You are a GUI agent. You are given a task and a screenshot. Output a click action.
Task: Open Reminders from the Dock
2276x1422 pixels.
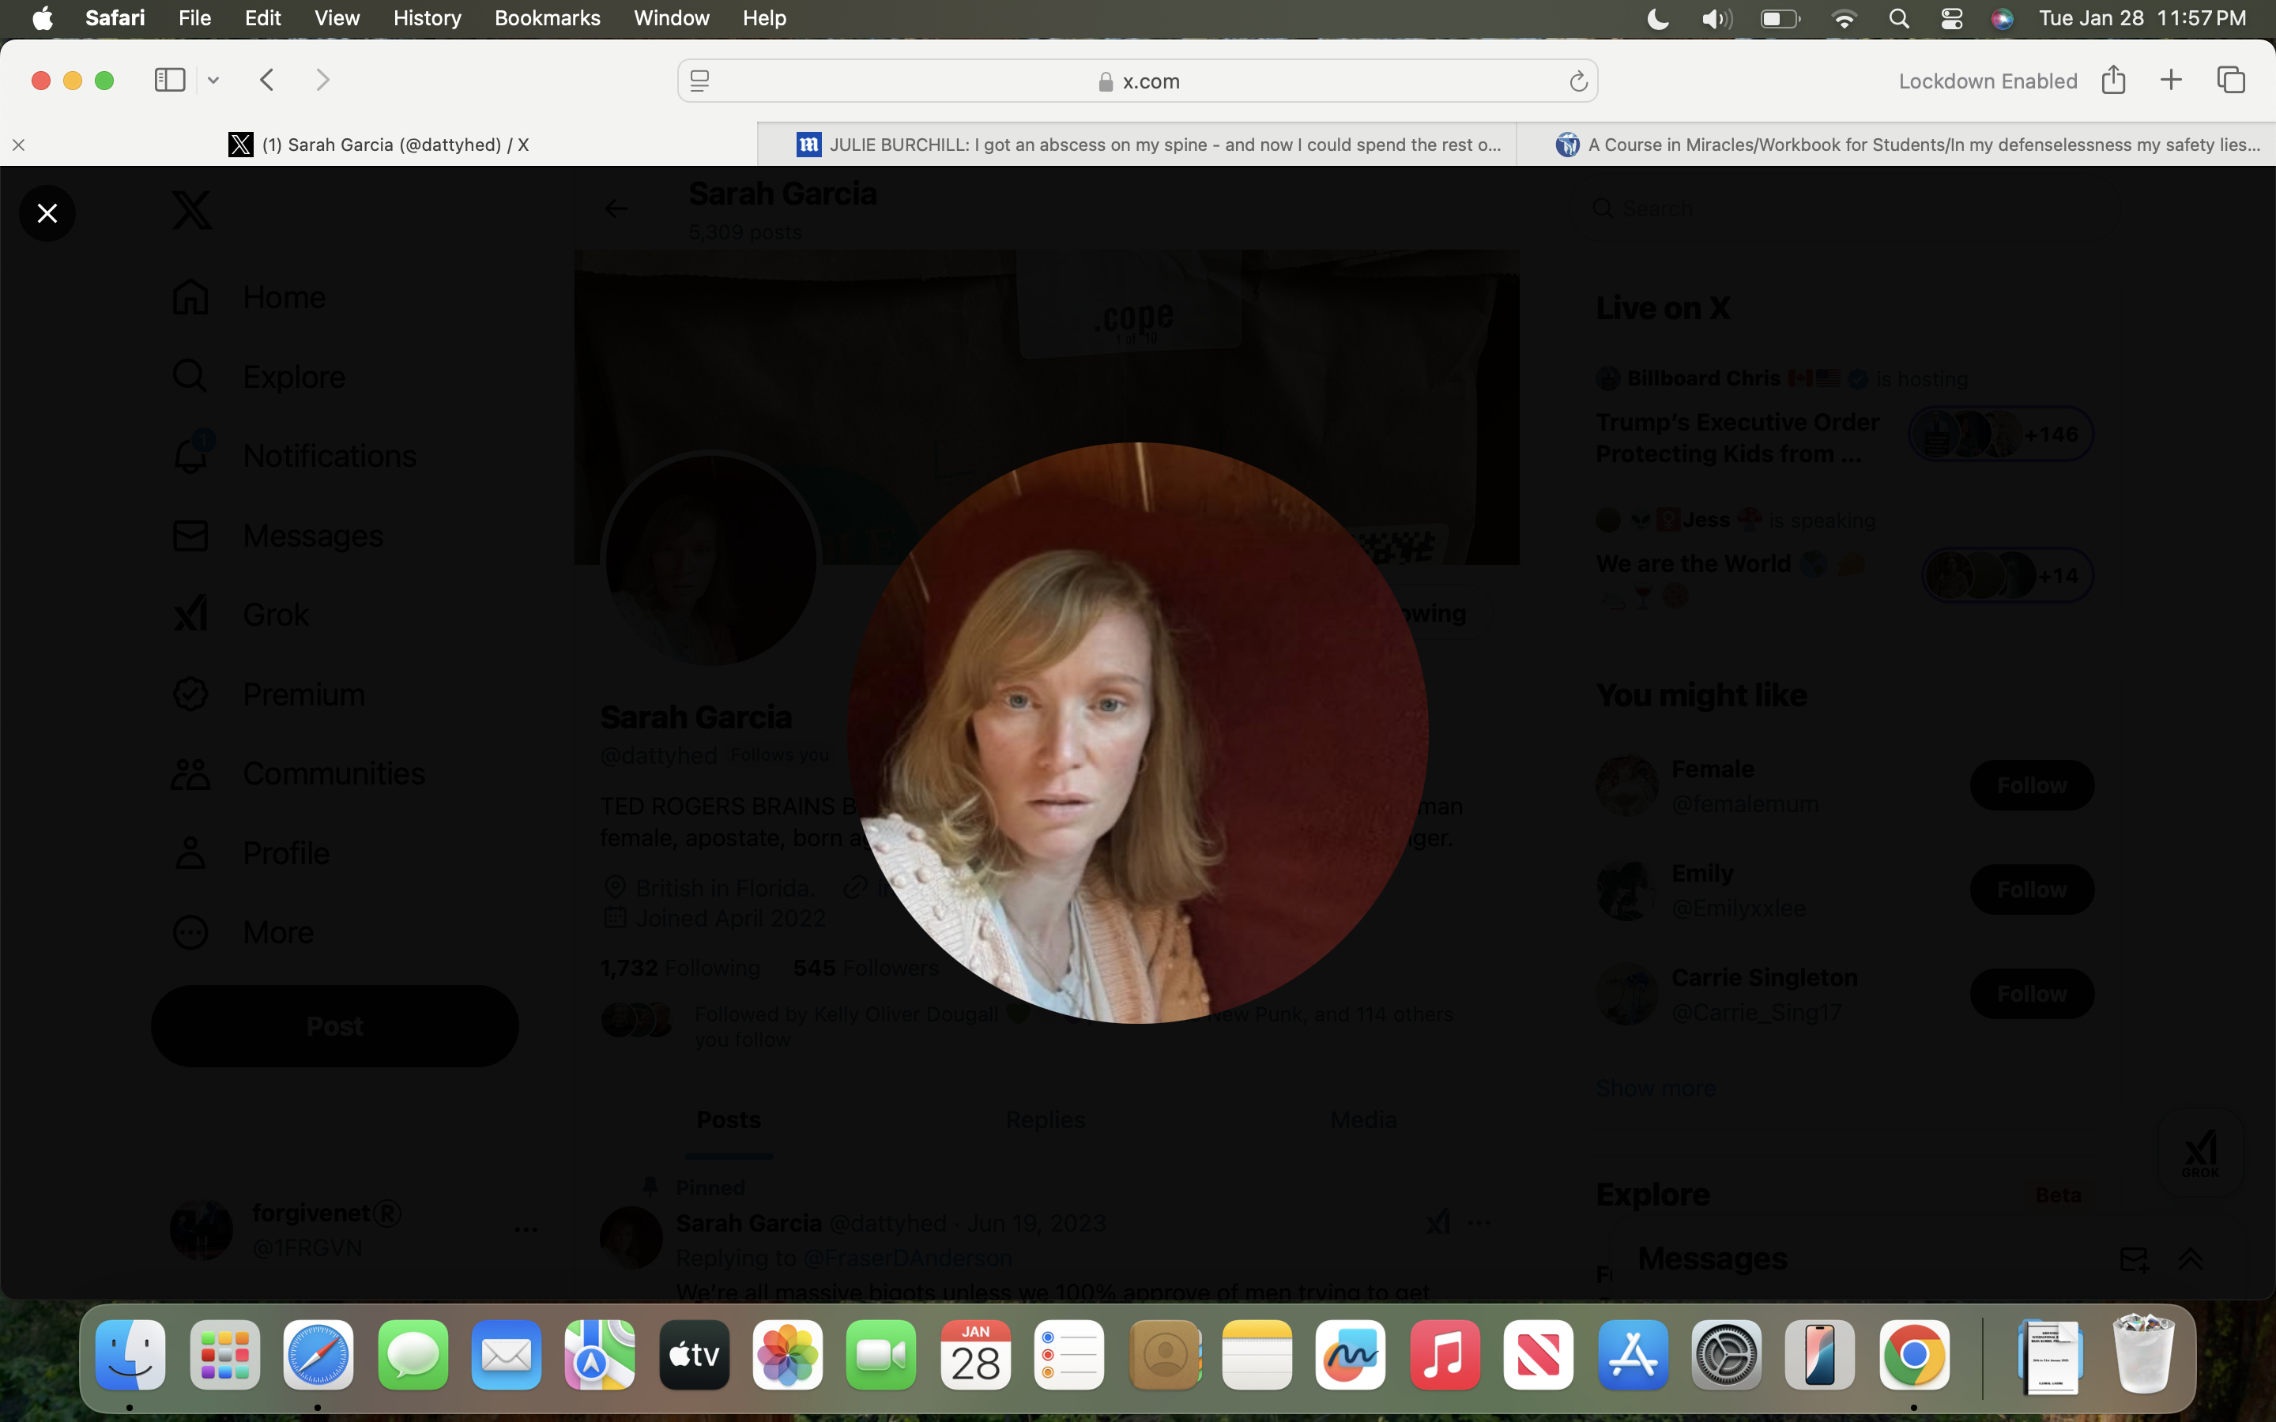point(1069,1355)
